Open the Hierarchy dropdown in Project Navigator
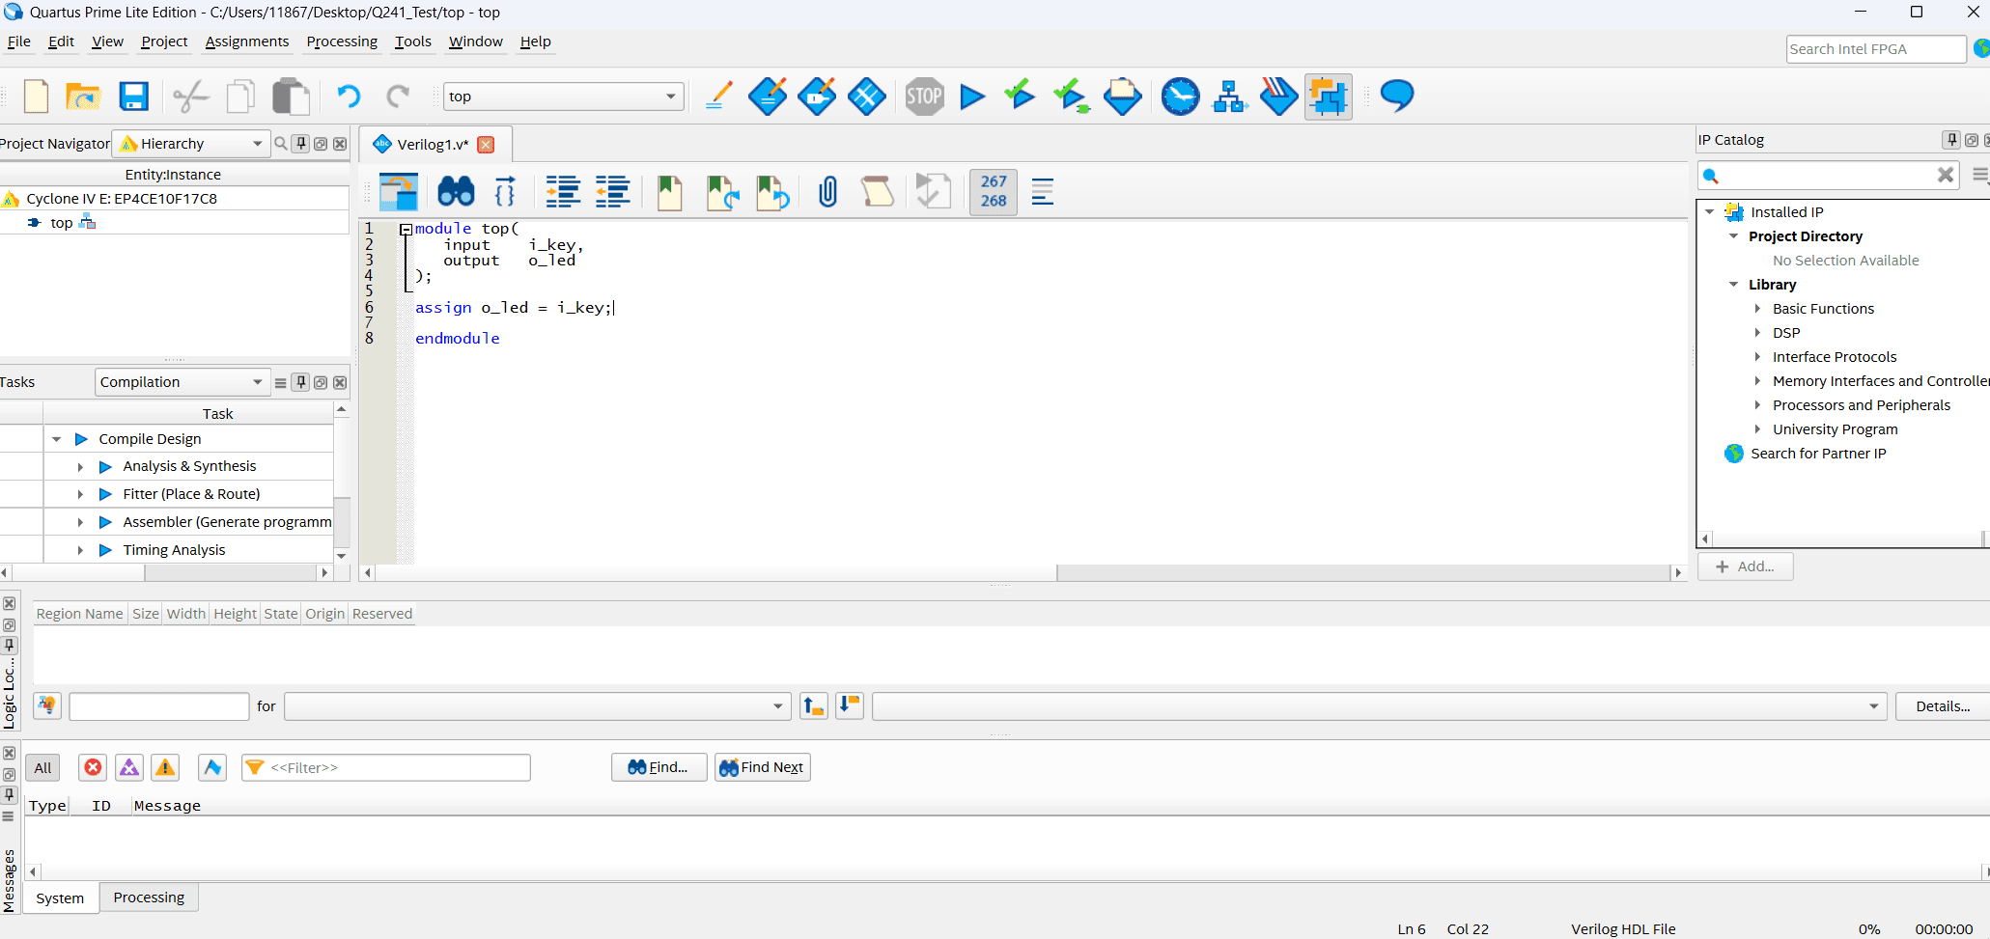1990x939 pixels. [x=192, y=144]
